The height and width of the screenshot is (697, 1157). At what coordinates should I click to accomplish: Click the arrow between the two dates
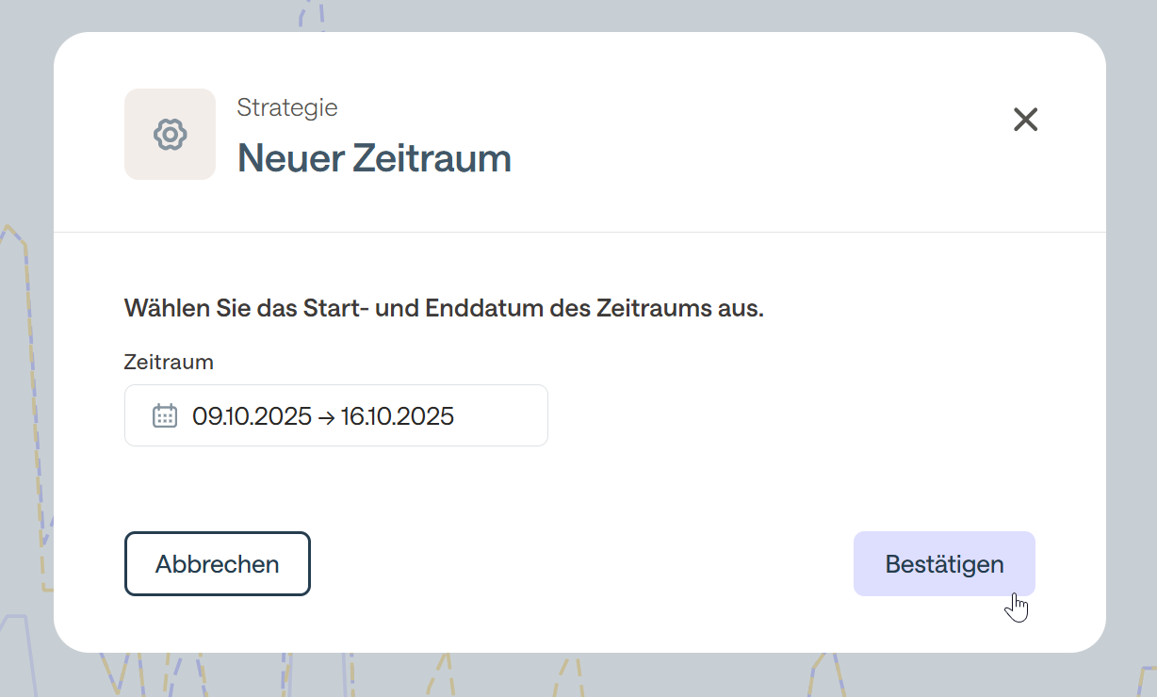pyautogui.click(x=326, y=416)
